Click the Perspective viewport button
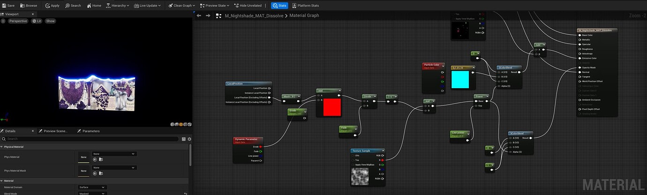 coord(18,21)
